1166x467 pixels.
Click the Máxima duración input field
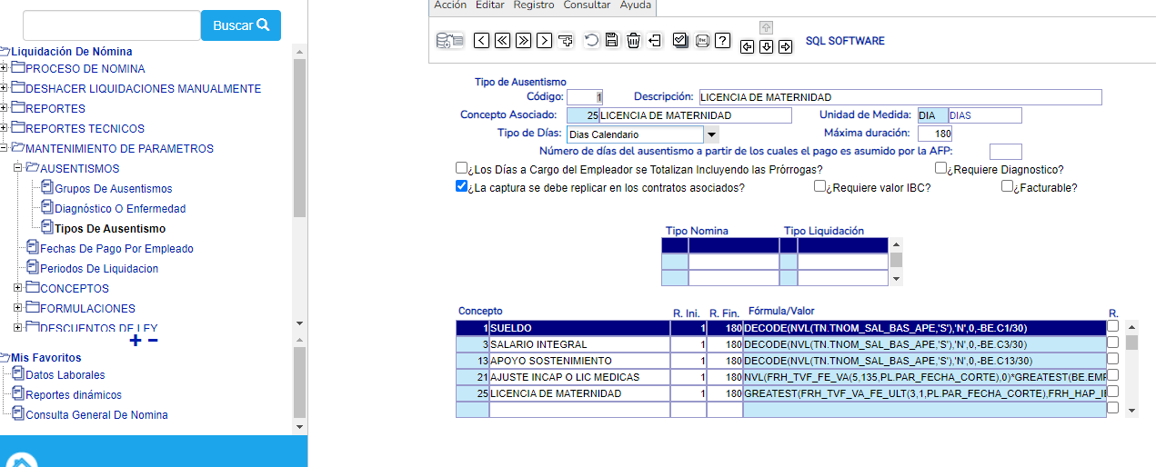[935, 134]
